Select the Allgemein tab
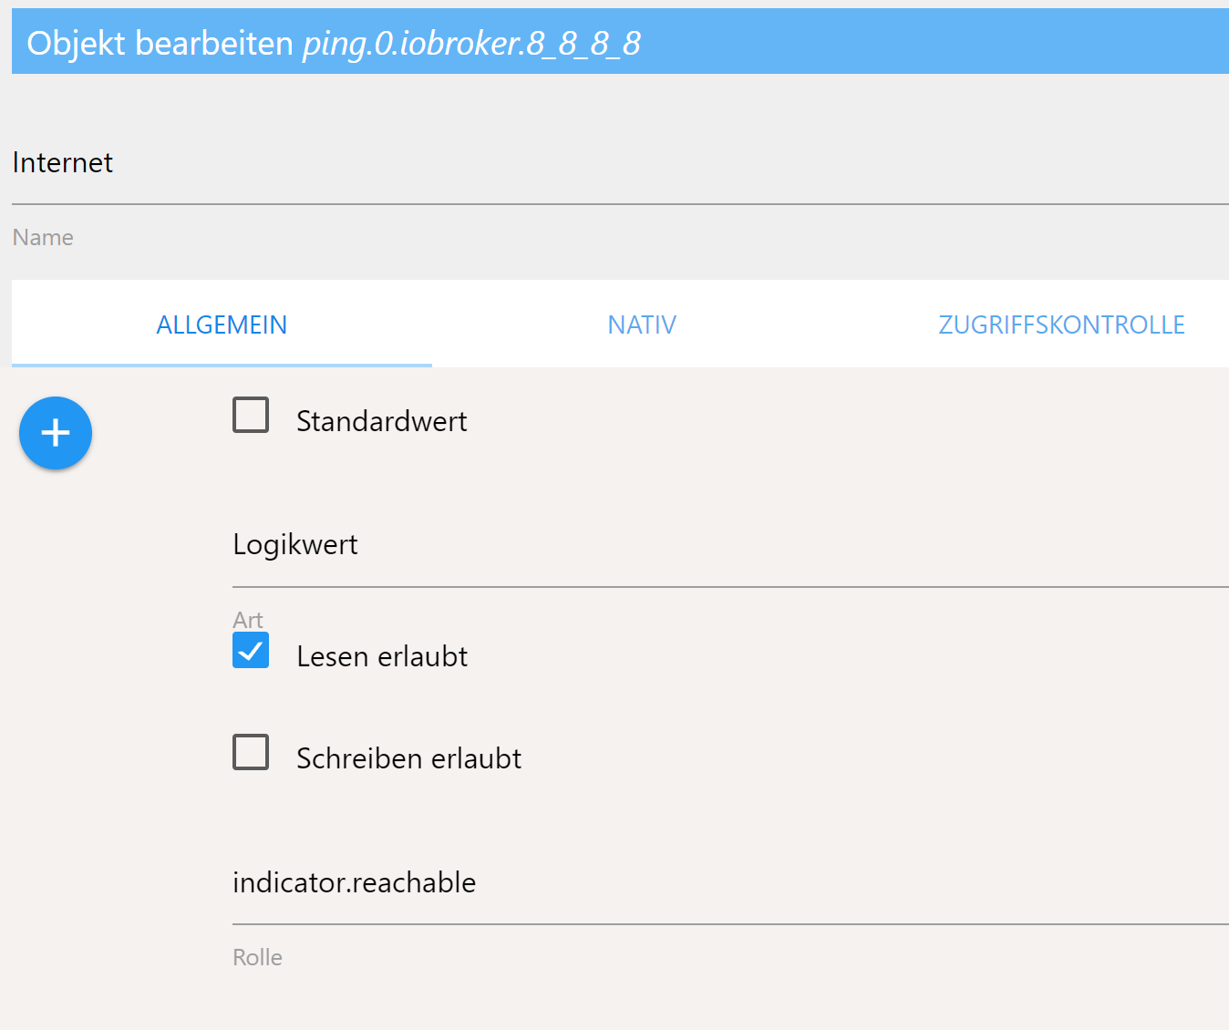This screenshot has width=1229, height=1030. pyautogui.click(x=222, y=324)
